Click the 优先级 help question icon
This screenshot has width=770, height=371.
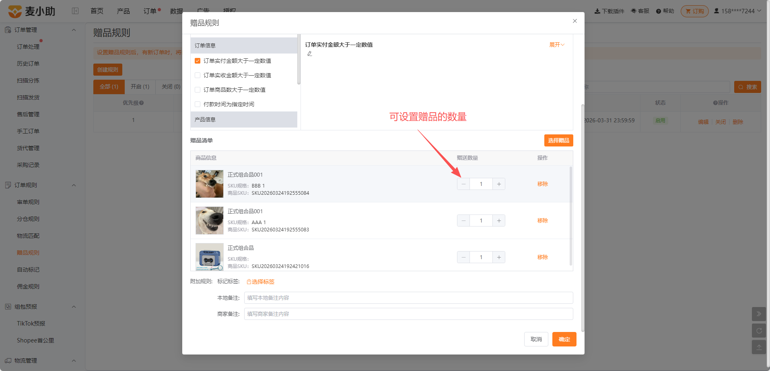[142, 103]
